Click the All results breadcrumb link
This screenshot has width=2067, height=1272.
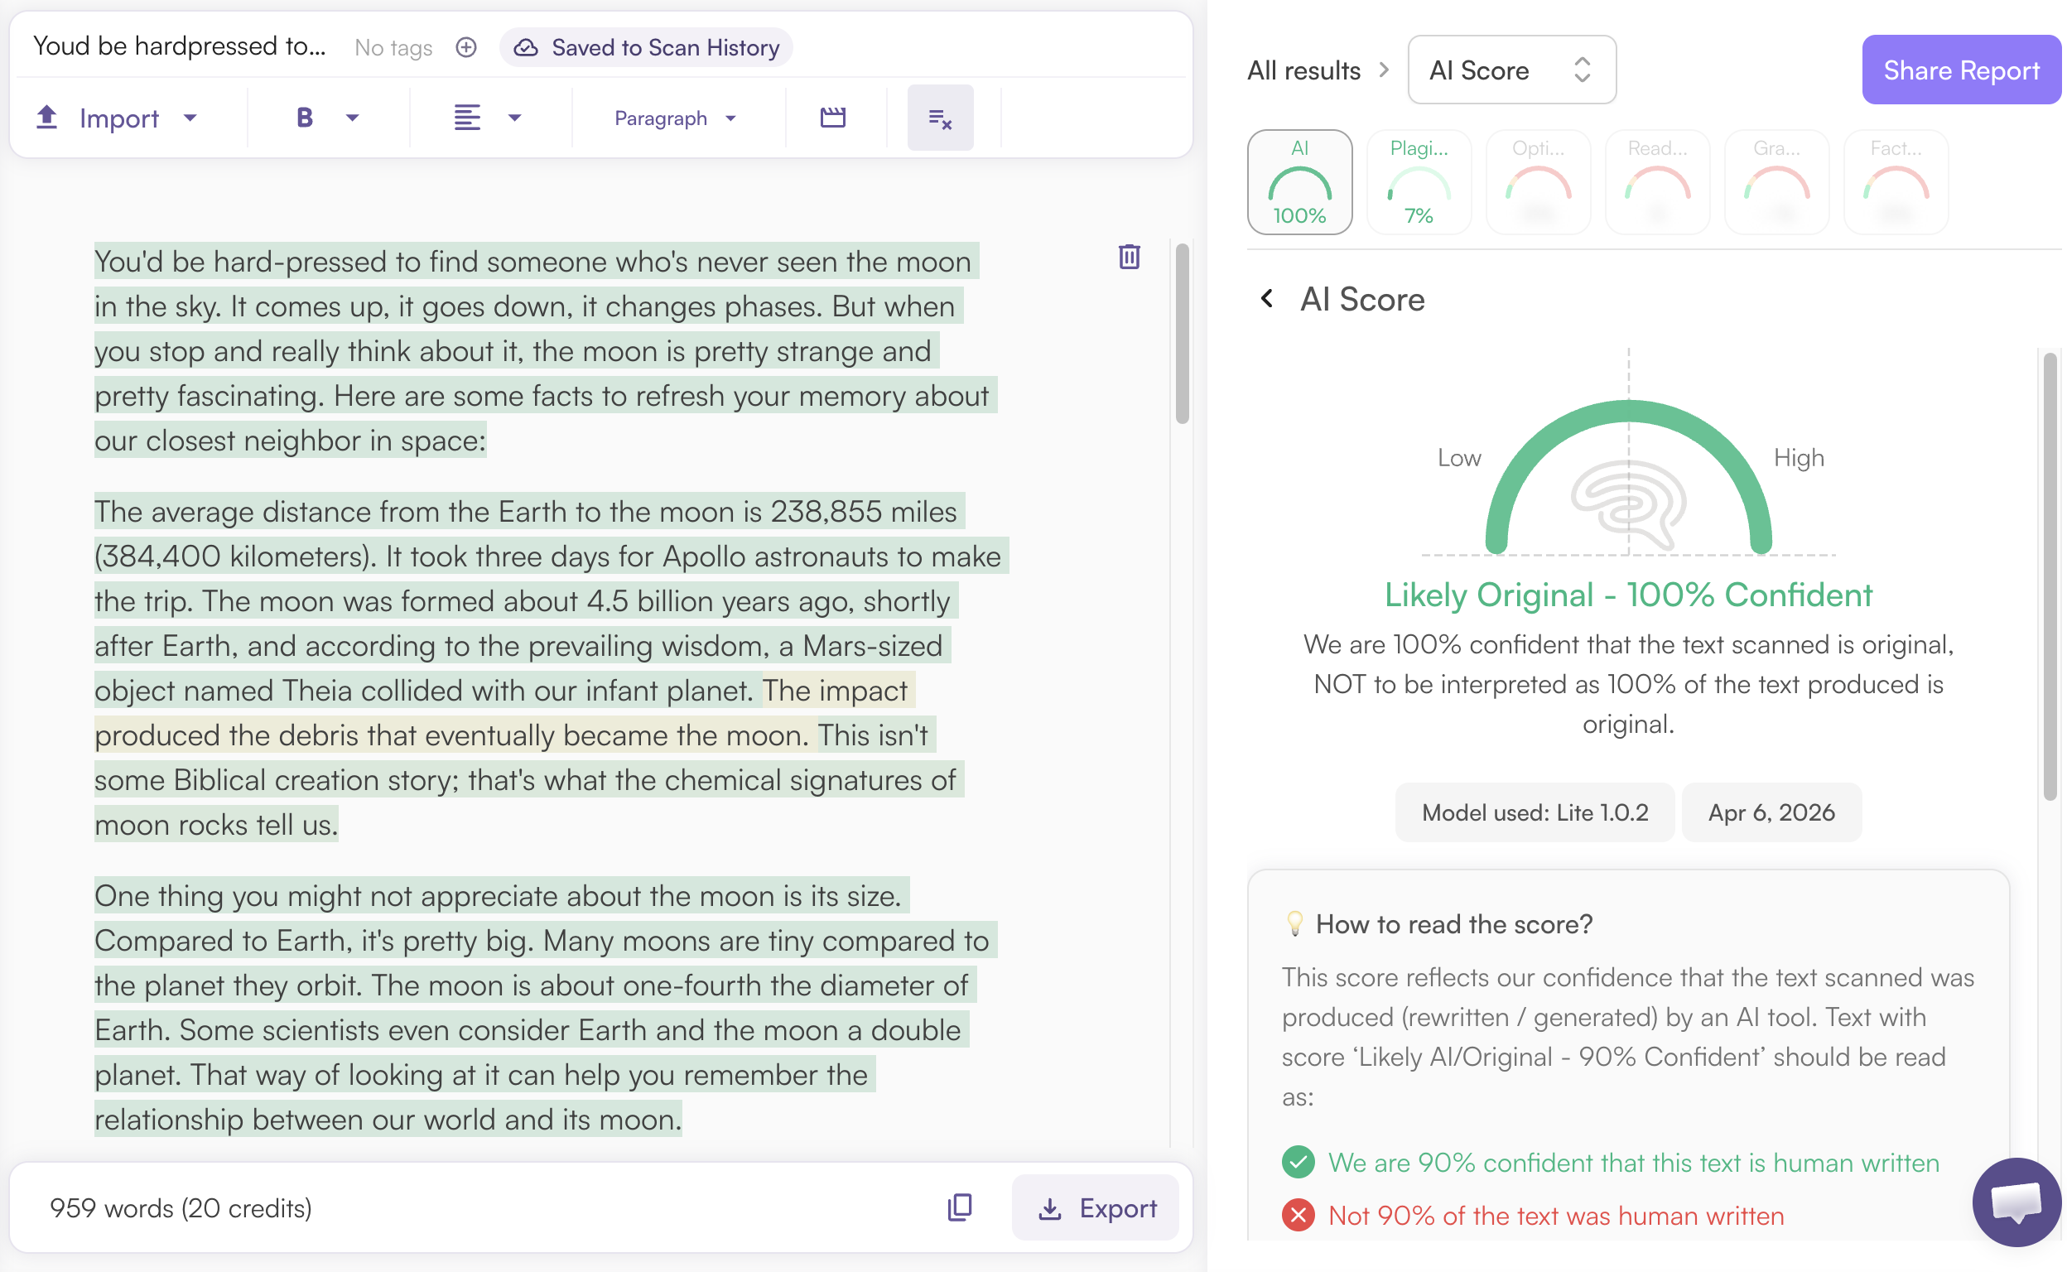tap(1303, 70)
